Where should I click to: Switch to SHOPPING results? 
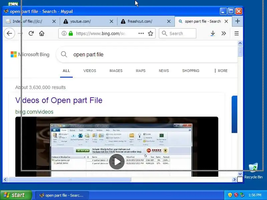[191, 71]
